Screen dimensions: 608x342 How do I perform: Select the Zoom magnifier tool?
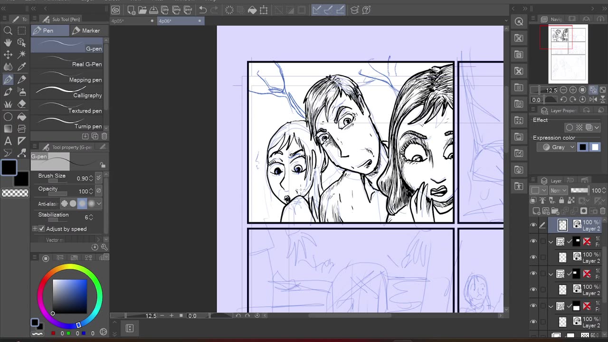(8, 31)
